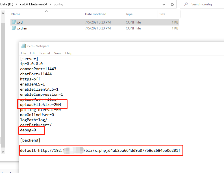224x173 pixels.
Task: Sort files by Name column header
Action: (x=16, y=14)
